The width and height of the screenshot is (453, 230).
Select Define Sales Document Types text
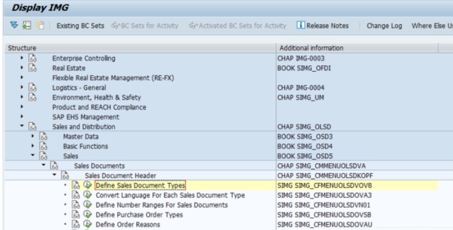[140, 185]
